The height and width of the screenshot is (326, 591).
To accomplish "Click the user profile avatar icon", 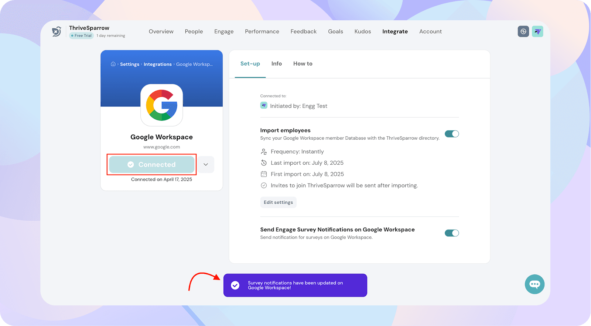I will coord(537,32).
